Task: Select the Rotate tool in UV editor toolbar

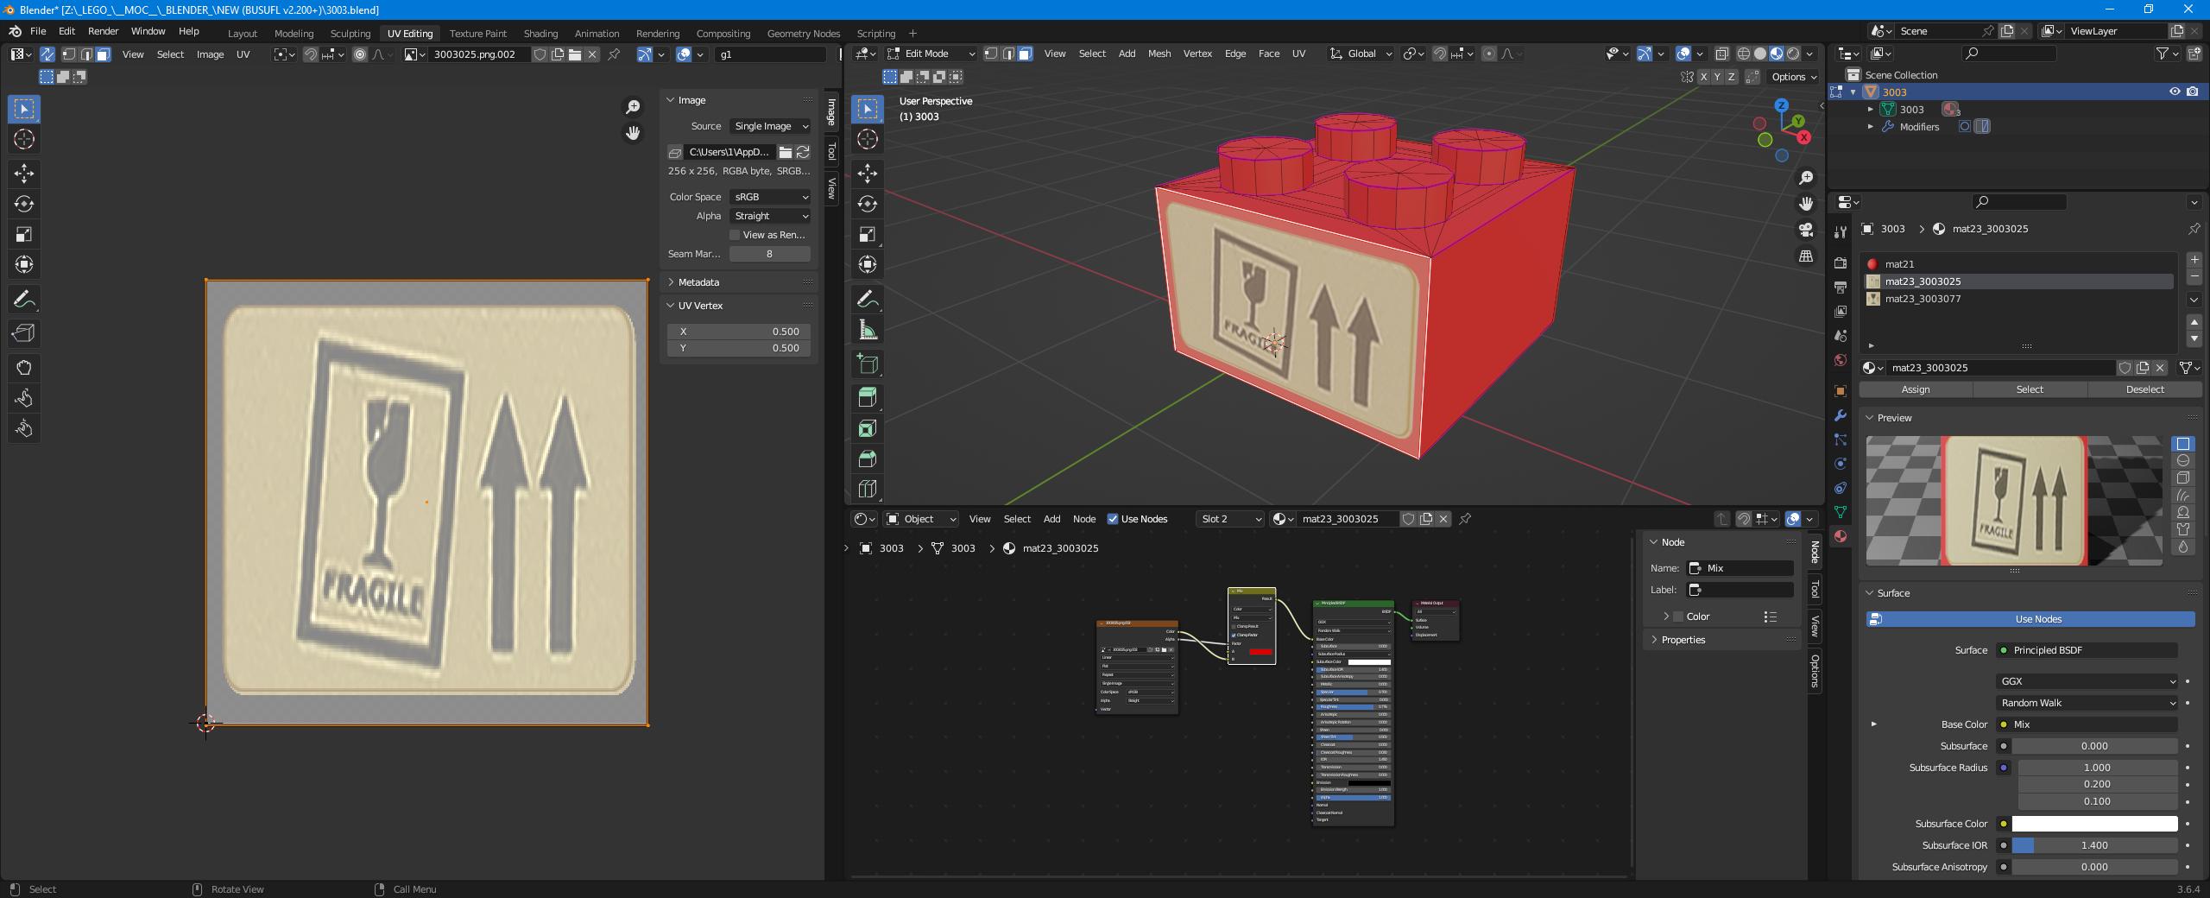Action: click(x=24, y=204)
